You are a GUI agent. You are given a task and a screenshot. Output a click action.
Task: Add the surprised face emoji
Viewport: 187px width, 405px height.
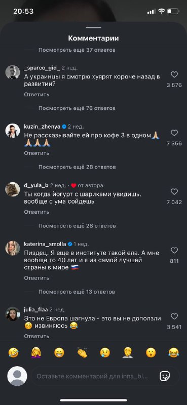click(x=151, y=352)
